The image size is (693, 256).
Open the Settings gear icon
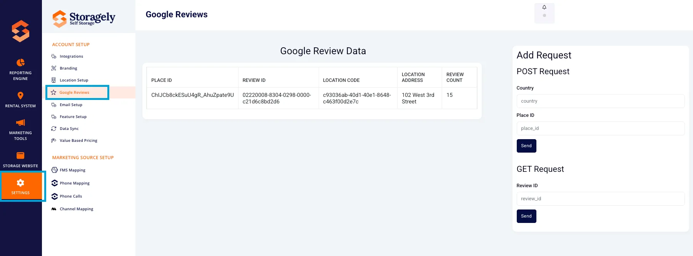pos(20,183)
